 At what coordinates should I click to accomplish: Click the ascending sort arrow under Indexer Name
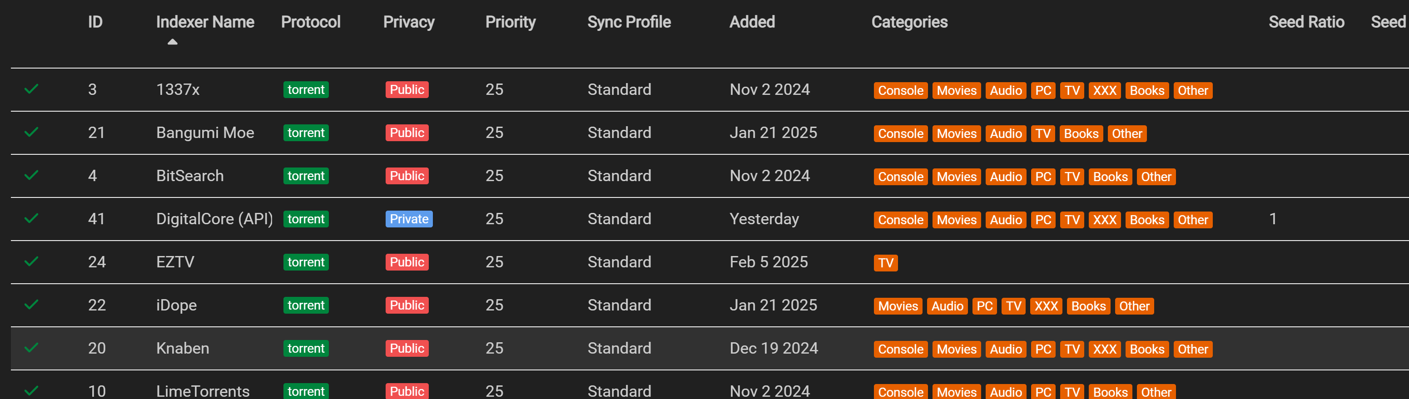click(x=172, y=42)
